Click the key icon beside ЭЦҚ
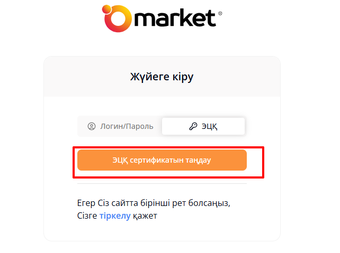Image resolution: width=340 pixels, height=253 pixels. pyautogui.click(x=193, y=126)
